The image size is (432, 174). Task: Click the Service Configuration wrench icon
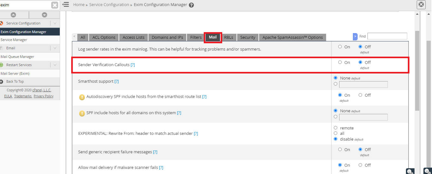(x=2, y=23)
